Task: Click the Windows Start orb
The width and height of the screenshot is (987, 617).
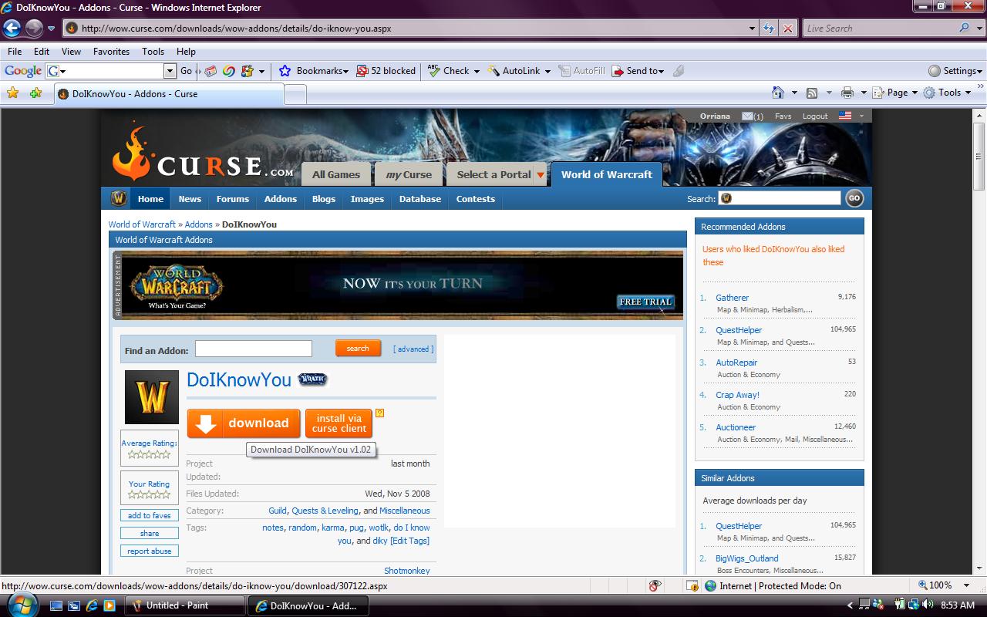Action: pos(21,604)
